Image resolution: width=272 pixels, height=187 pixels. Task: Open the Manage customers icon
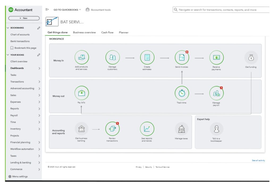coord(112,57)
